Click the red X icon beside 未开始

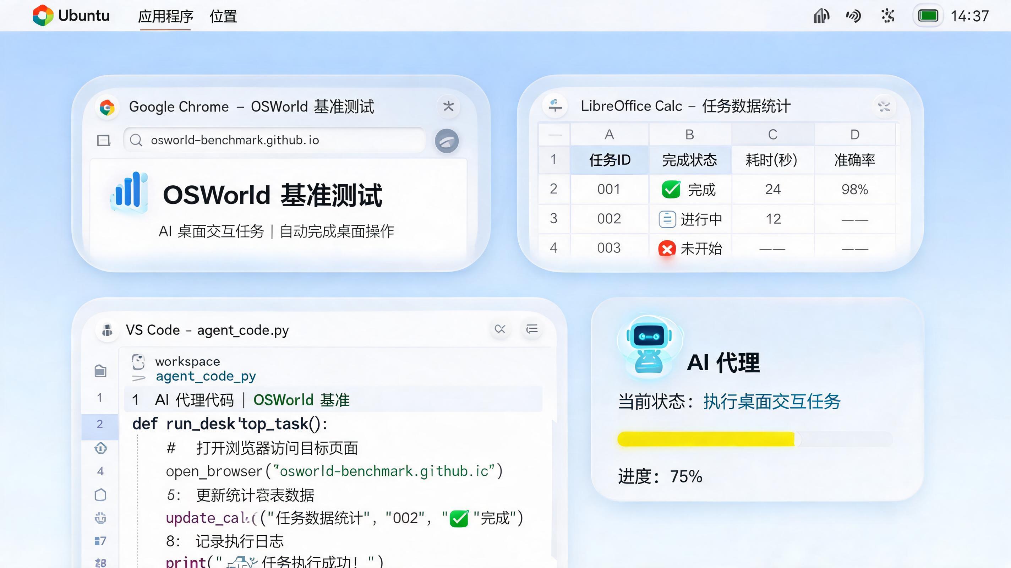point(667,248)
